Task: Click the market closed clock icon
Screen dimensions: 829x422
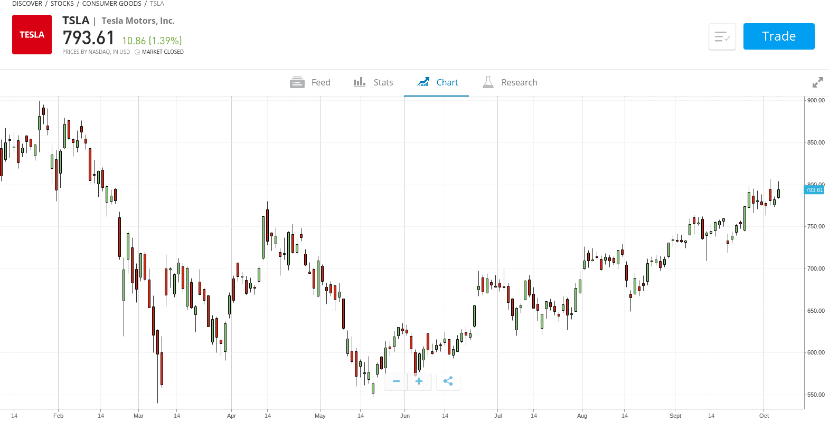Action: [x=137, y=52]
